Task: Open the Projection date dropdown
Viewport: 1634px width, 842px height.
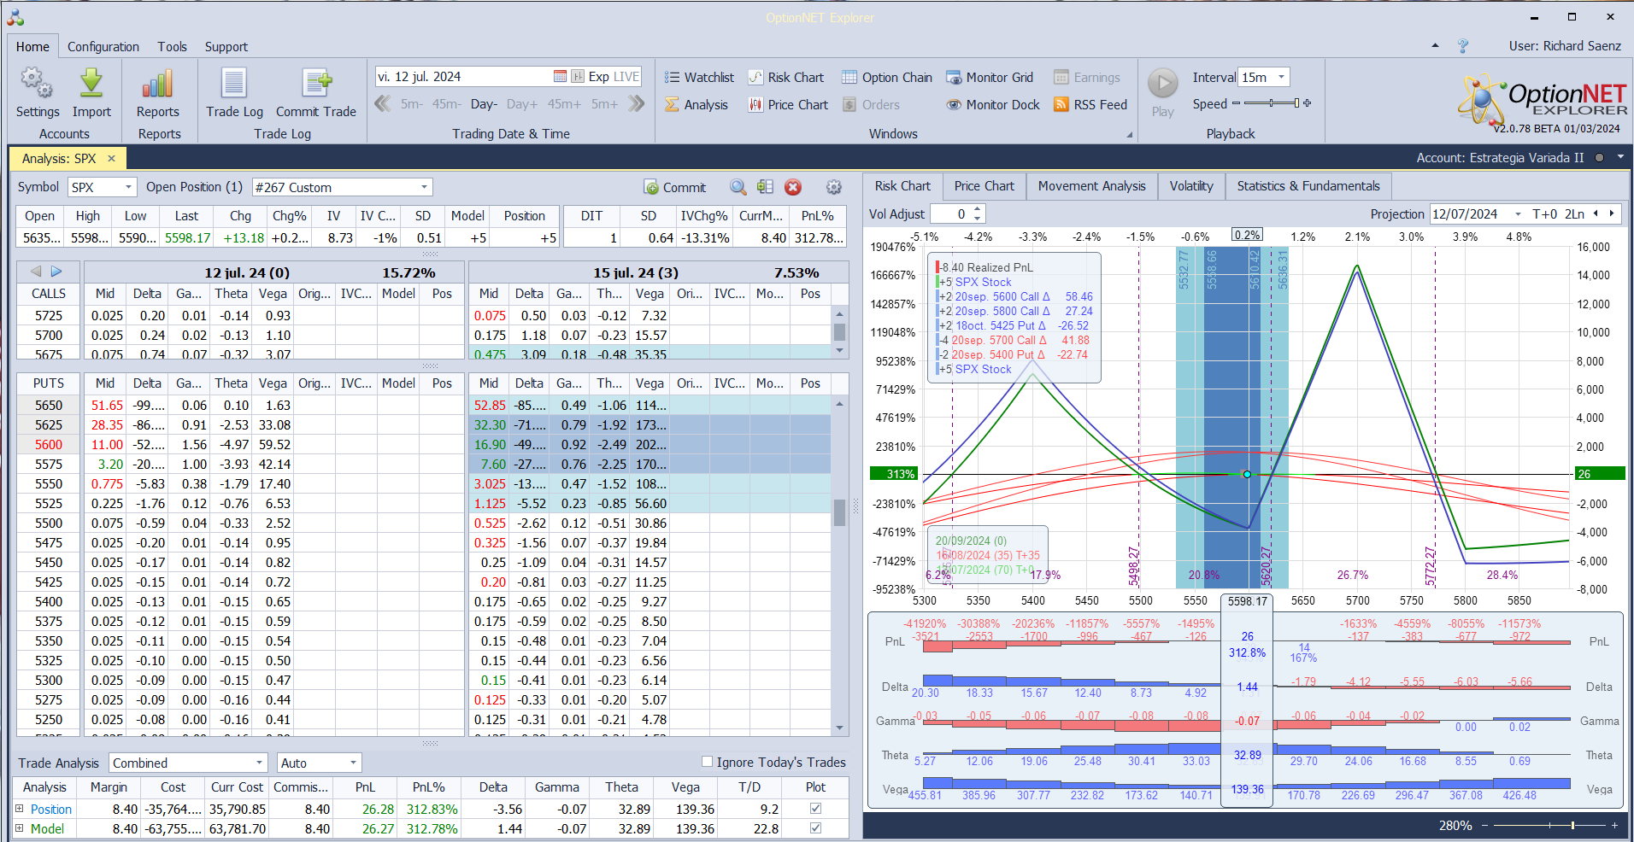Action: click(x=1518, y=213)
